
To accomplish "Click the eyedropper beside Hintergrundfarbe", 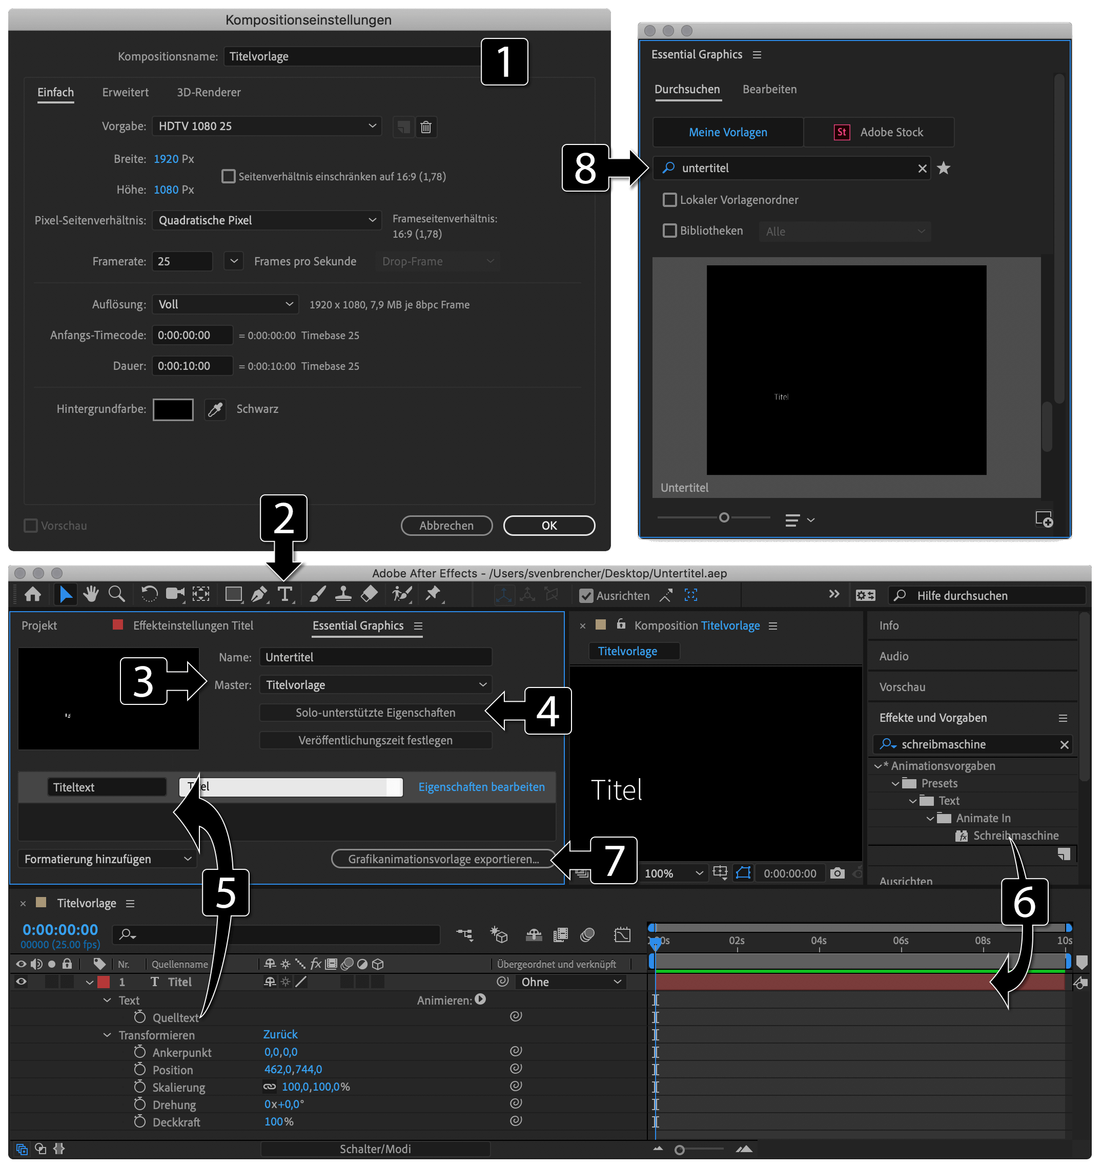I will coord(215,409).
